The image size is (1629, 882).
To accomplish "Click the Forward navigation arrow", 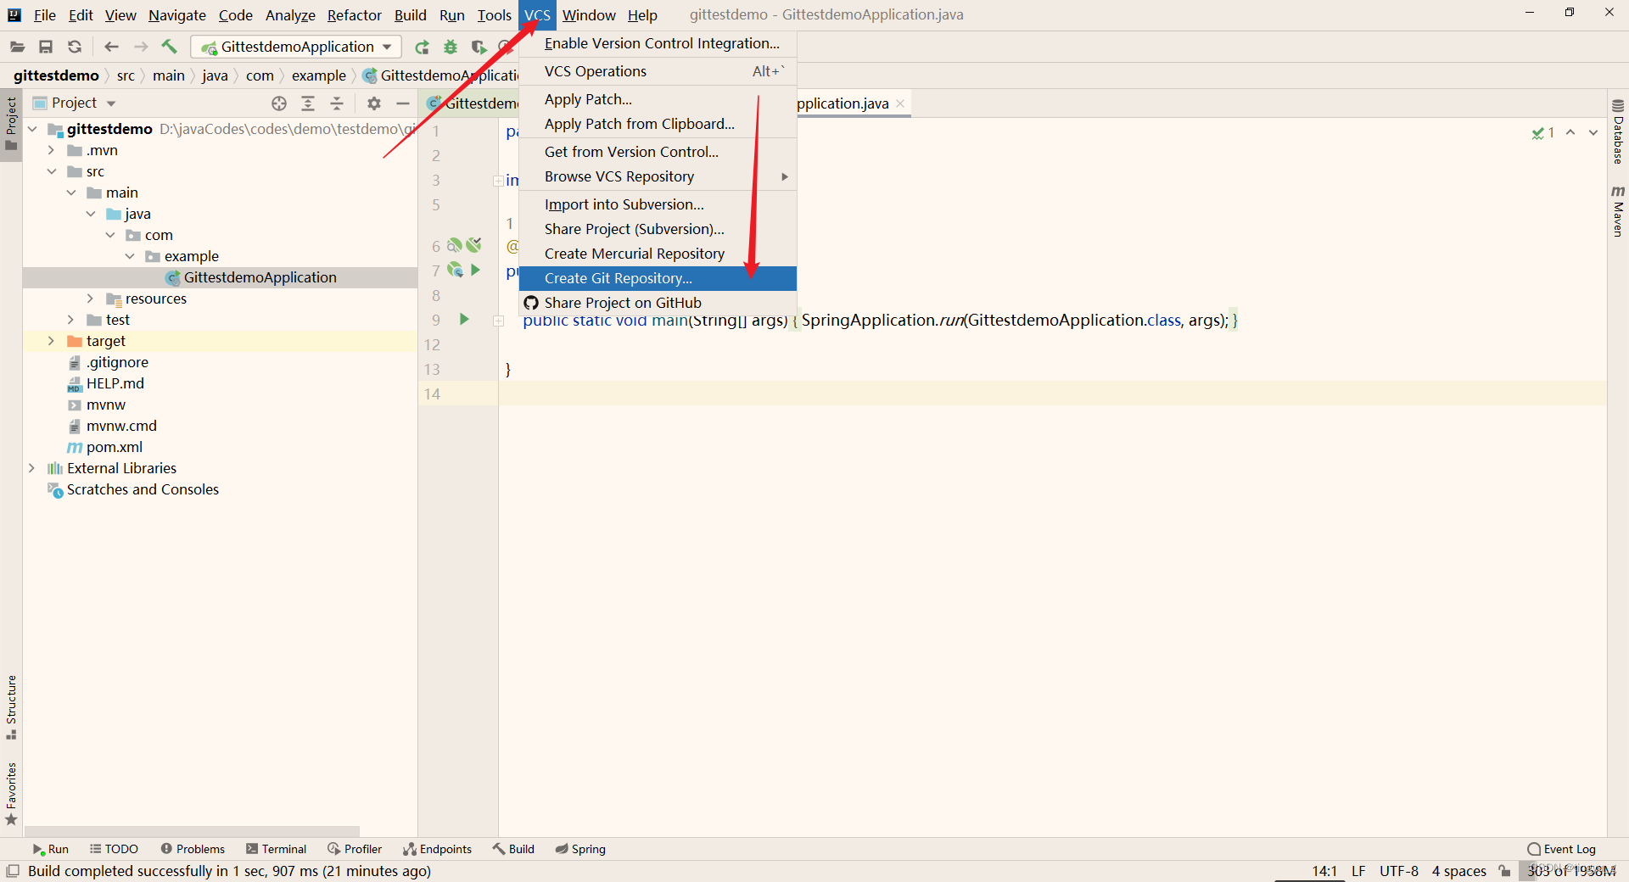I will [141, 47].
